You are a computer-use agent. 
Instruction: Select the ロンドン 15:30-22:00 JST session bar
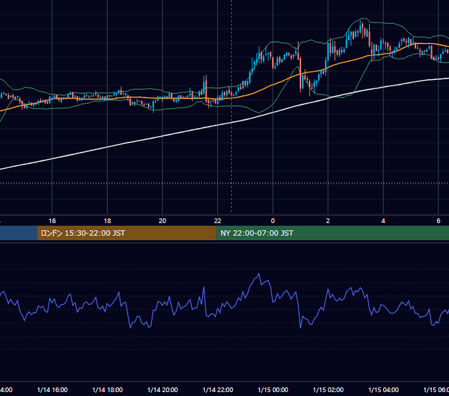point(127,233)
